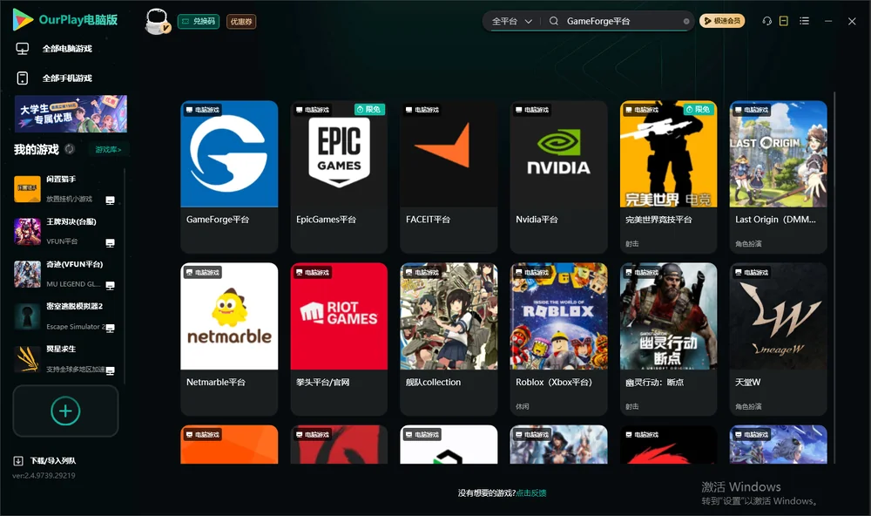Open the 幽灵行动: 断点 game card
The image size is (871, 516).
668,339
